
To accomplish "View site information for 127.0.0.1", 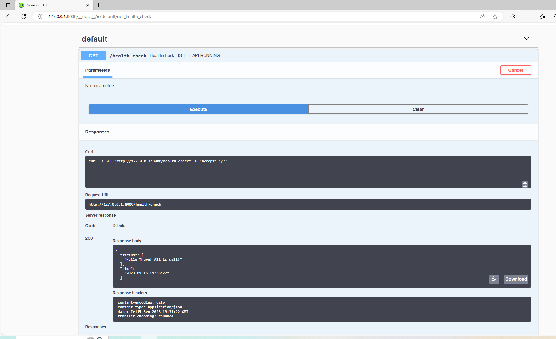I will point(41,16).
